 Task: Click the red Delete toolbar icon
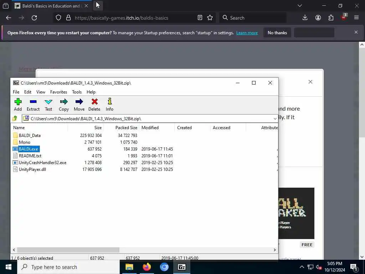point(94,105)
